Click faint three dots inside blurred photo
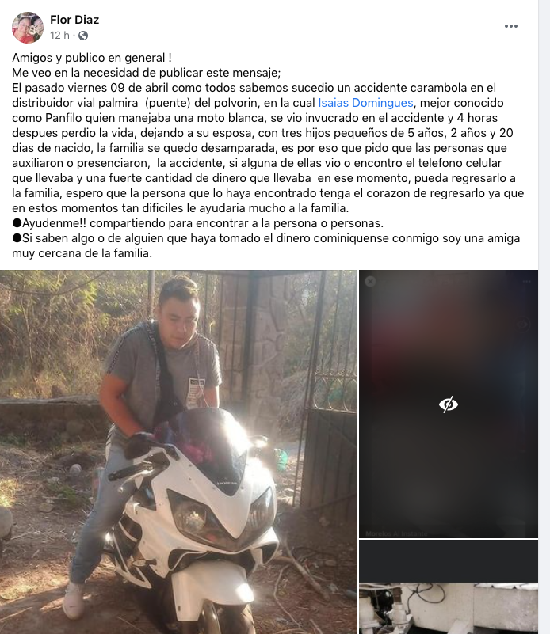 click(x=526, y=282)
